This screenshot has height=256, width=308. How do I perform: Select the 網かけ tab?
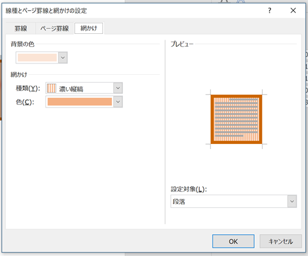coord(88,28)
